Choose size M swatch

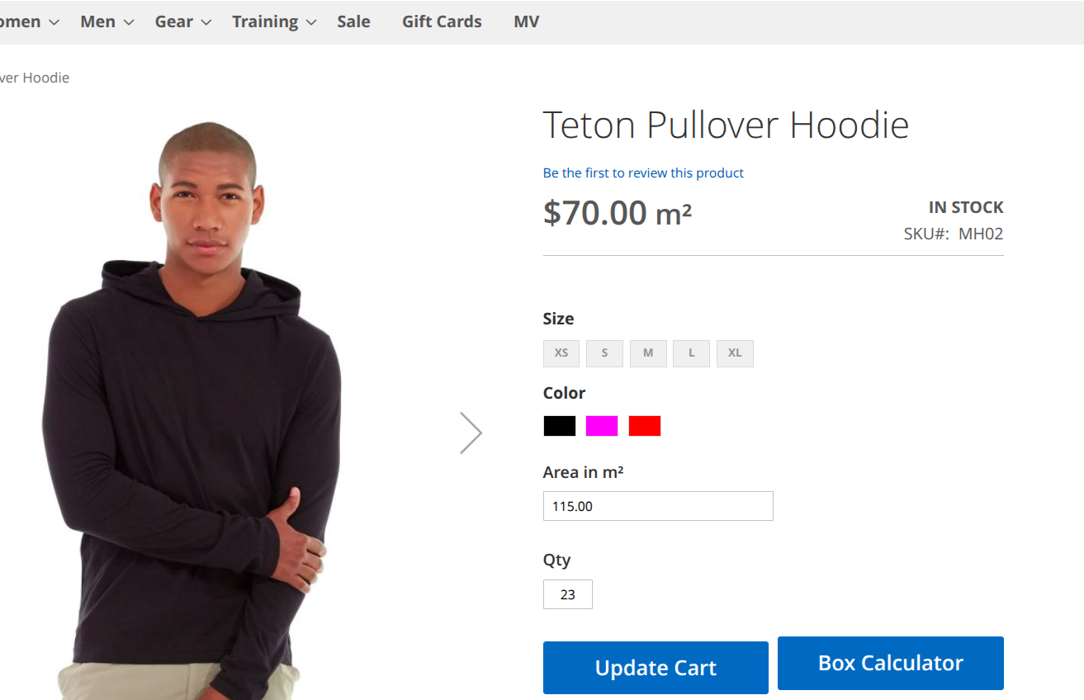point(648,353)
